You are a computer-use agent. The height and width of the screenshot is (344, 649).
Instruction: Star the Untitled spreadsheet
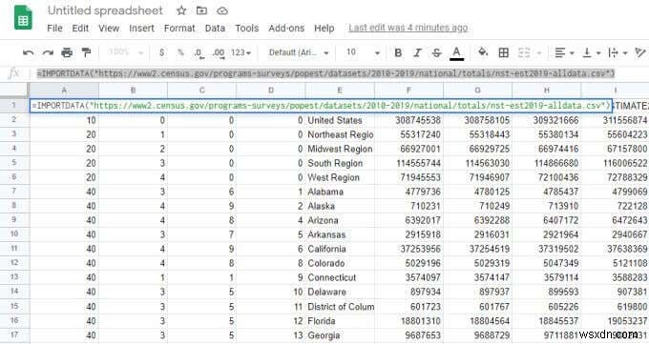pyautogui.click(x=181, y=10)
